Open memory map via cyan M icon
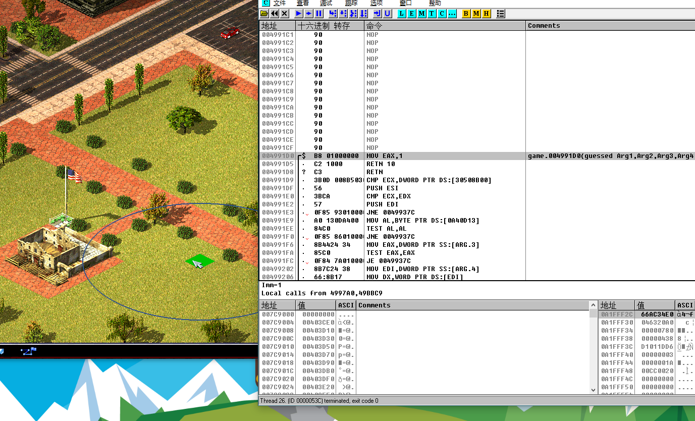 tap(421, 14)
